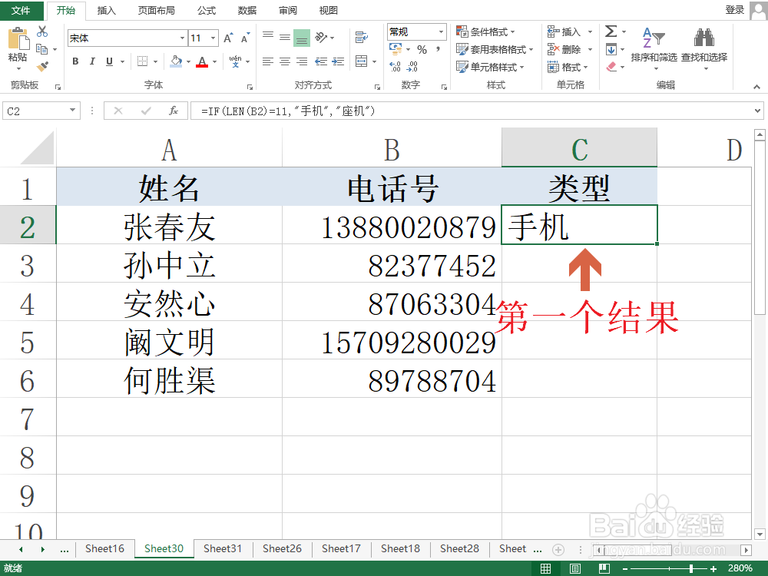Open the 条件格式 conditional formatting tool
The height and width of the screenshot is (576, 768).
(x=489, y=31)
